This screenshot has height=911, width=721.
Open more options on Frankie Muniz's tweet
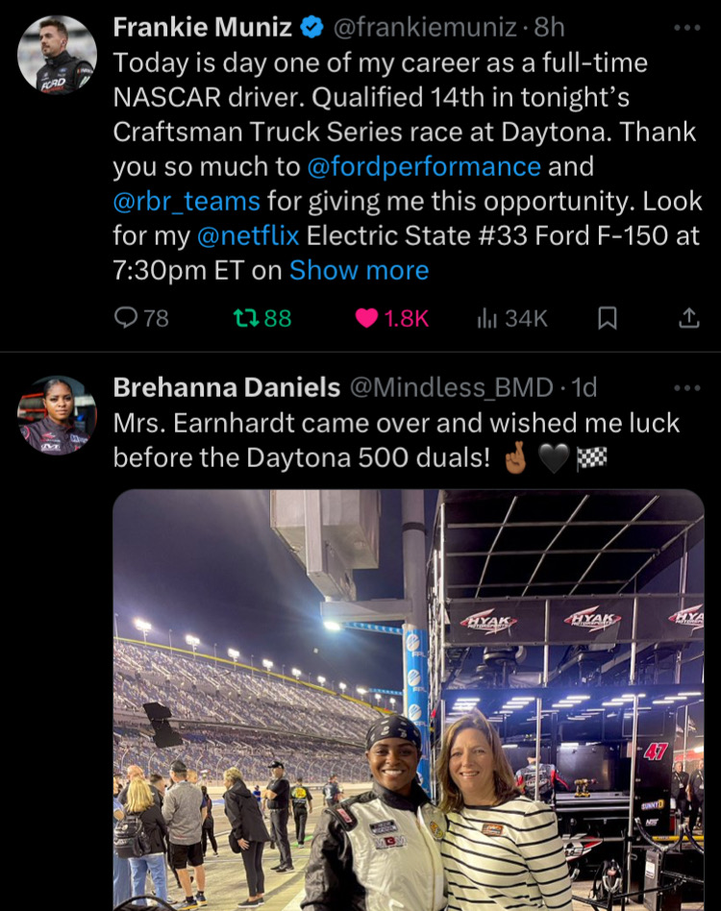pyautogui.click(x=687, y=28)
